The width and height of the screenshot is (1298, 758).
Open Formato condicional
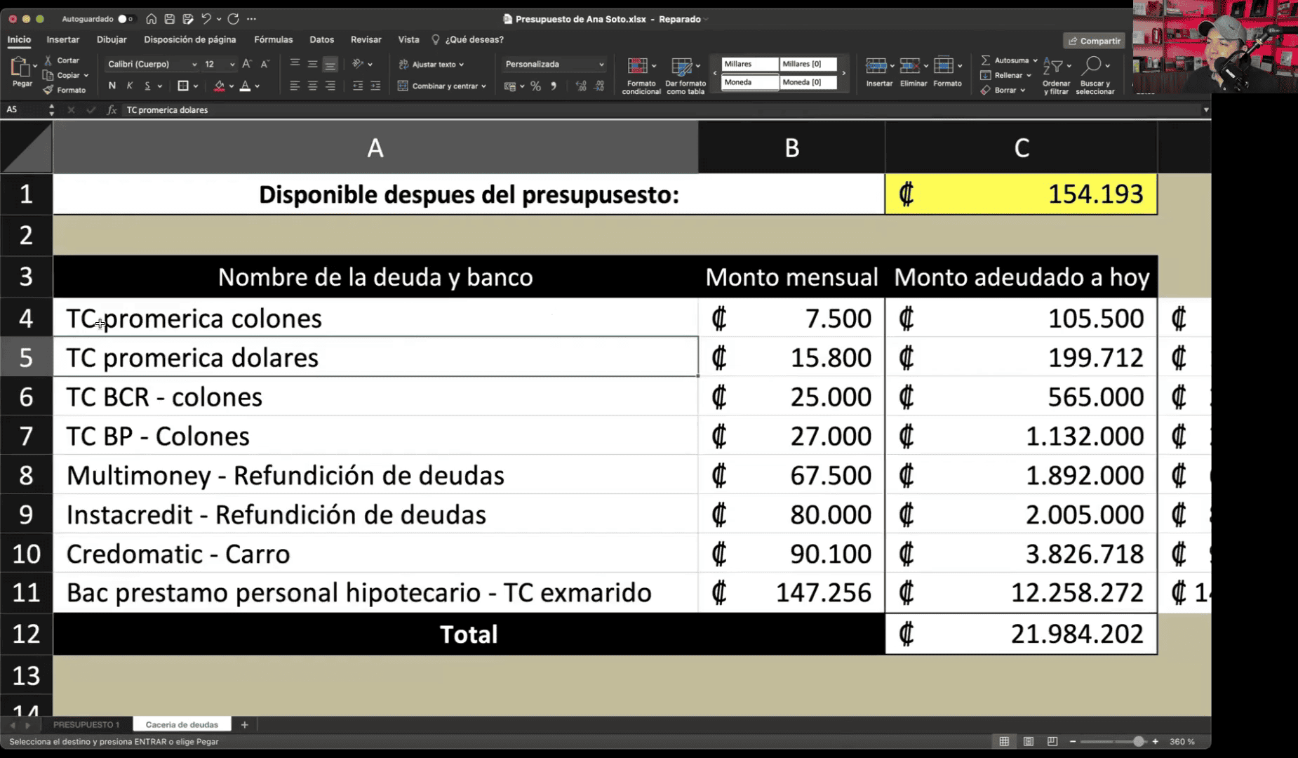pos(640,75)
